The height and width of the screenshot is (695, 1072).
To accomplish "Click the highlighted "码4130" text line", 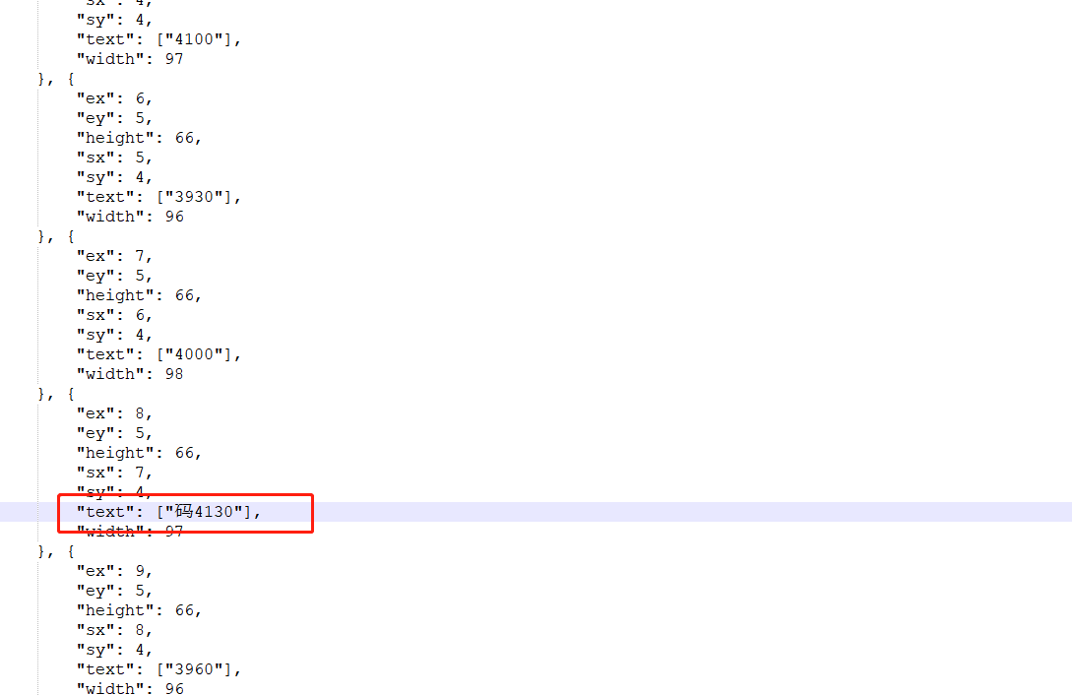I will [169, 512].
